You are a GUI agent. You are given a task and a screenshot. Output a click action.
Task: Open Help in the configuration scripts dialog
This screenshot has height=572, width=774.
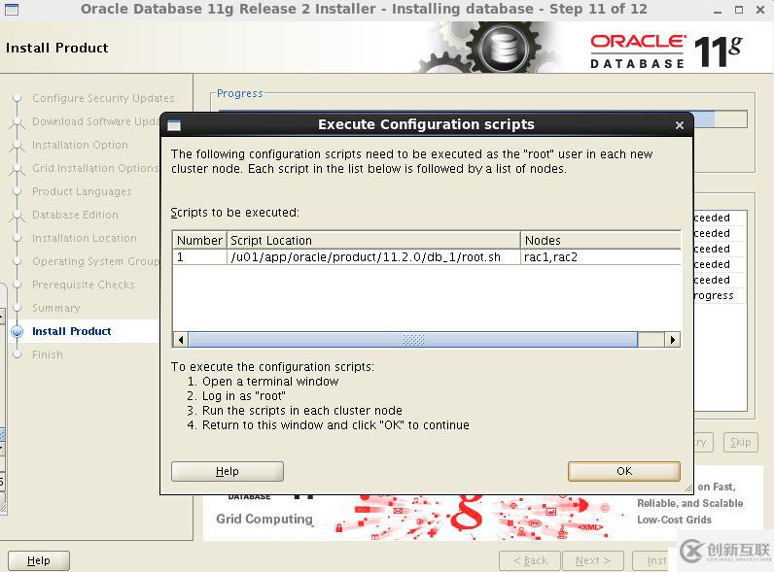point(228,471)
